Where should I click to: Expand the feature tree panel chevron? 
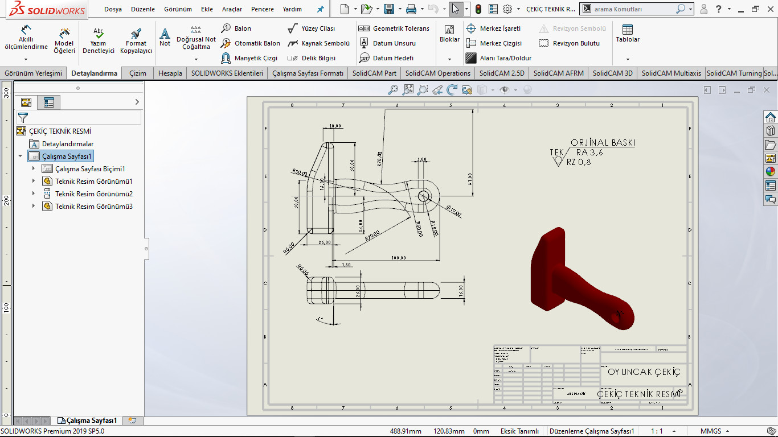point(137,102)
